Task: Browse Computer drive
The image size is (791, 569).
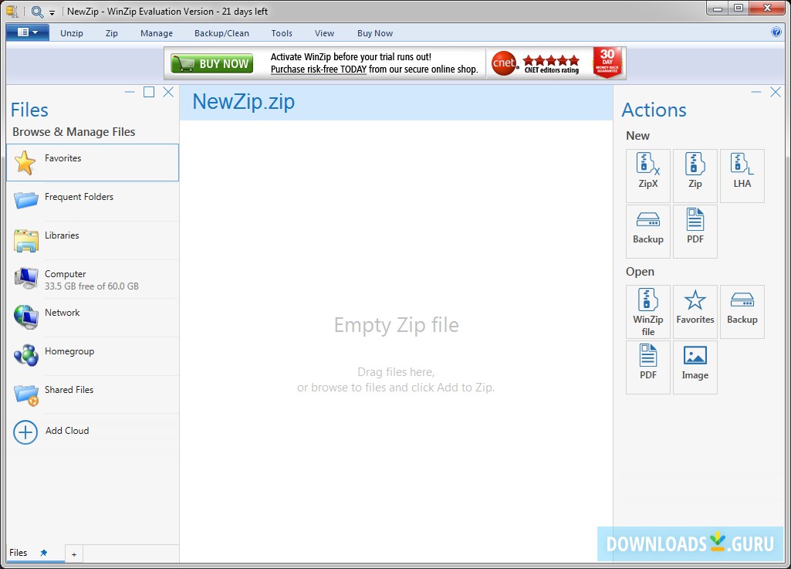Action: point(93,279)
